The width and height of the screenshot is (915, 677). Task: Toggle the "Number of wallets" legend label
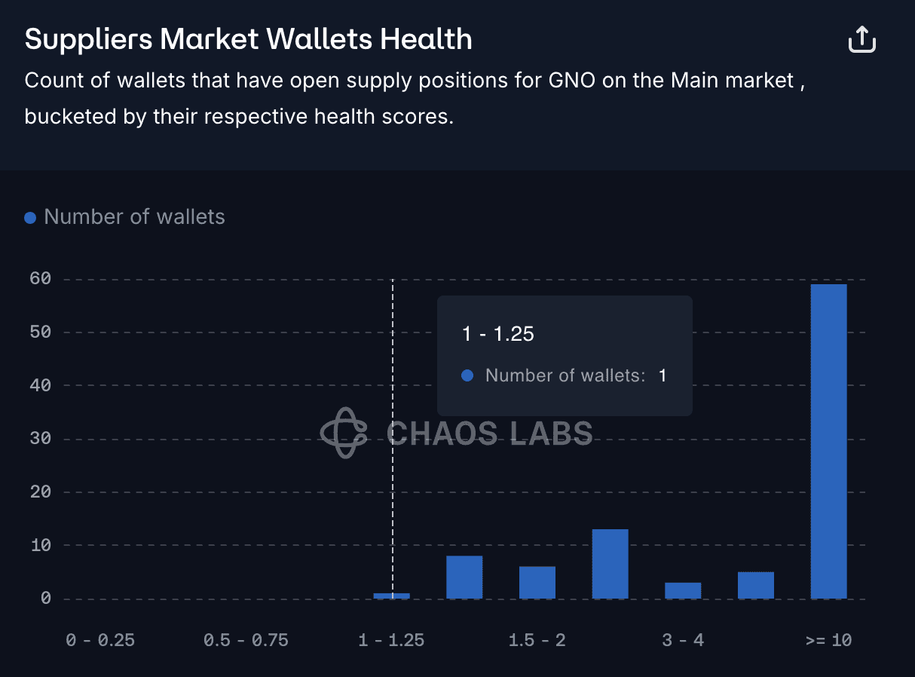(134, 217)
